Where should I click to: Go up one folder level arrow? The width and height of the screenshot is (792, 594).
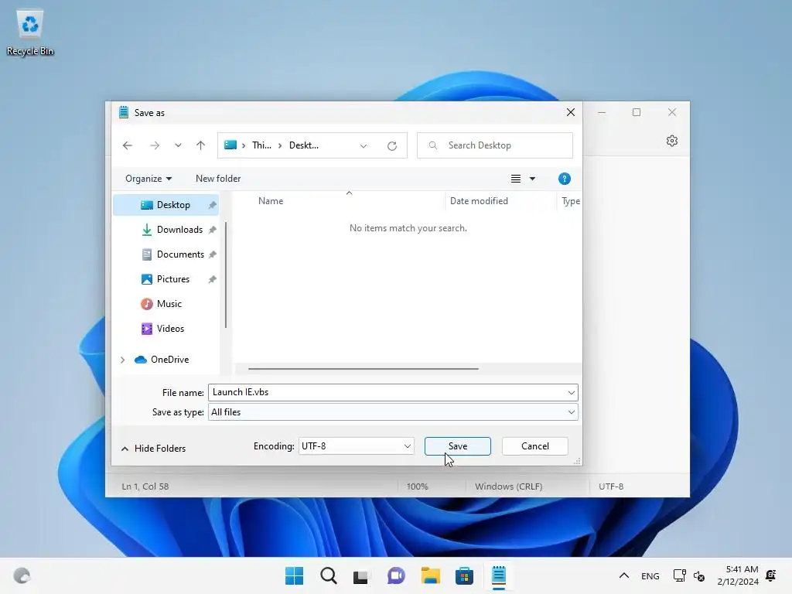point(200,145)
